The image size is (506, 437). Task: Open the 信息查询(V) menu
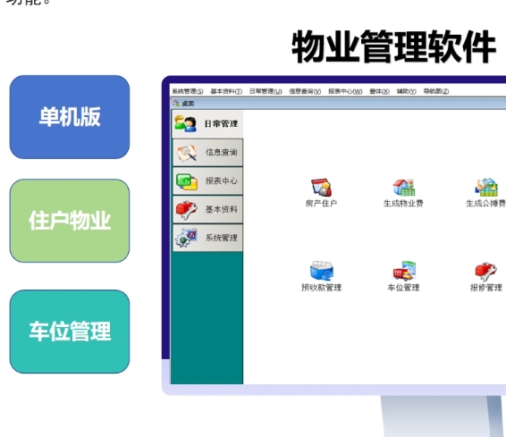coord(305,91)
